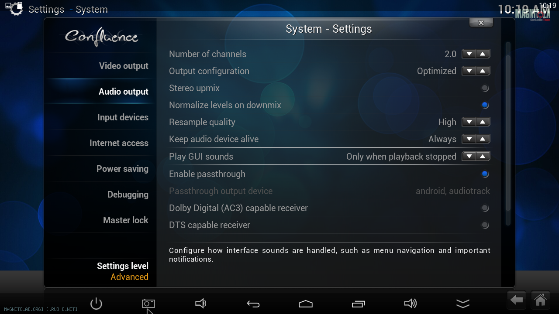
Task: Click the Kodi home button at bottom right
Action: pyautogui.click(x=540, y=300)
